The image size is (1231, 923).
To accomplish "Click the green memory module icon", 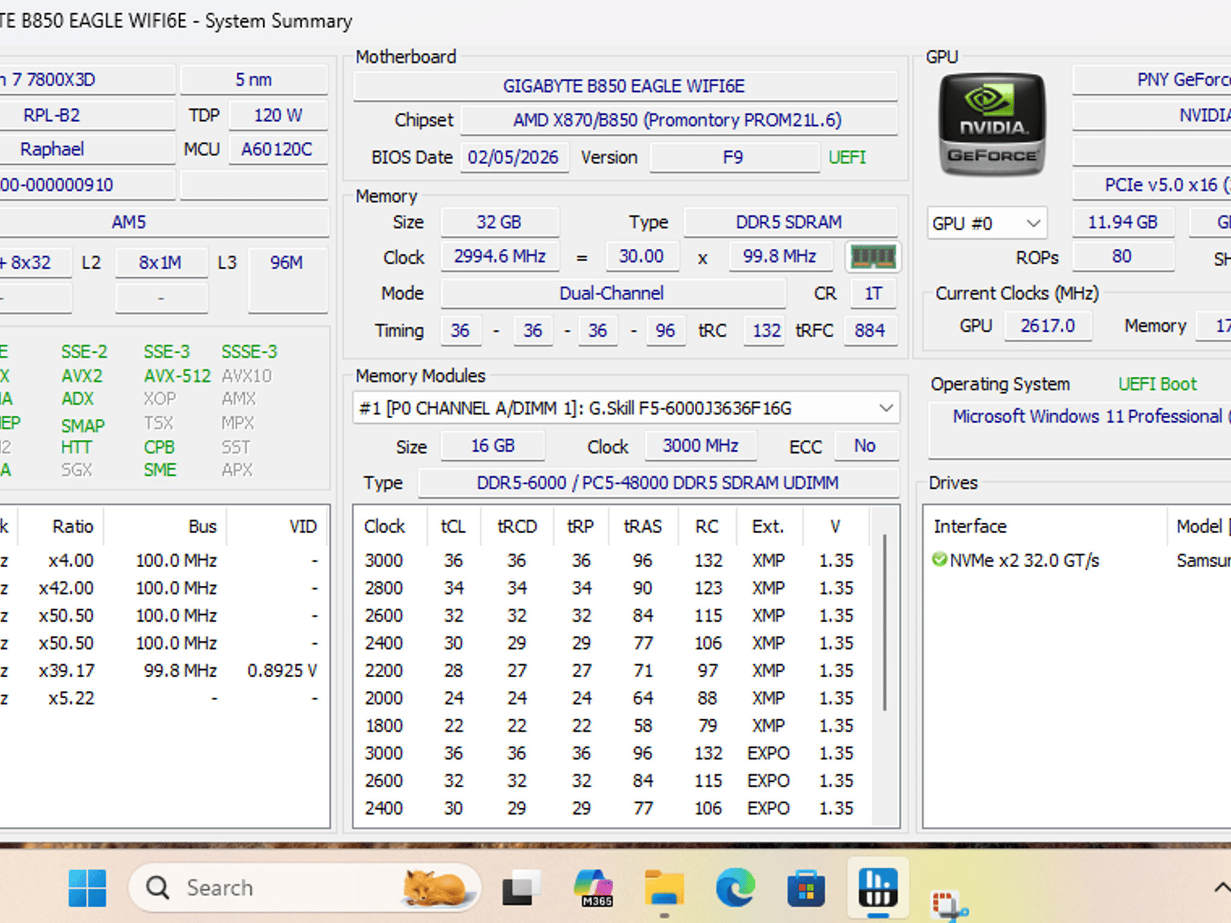I will coord(873,257).
